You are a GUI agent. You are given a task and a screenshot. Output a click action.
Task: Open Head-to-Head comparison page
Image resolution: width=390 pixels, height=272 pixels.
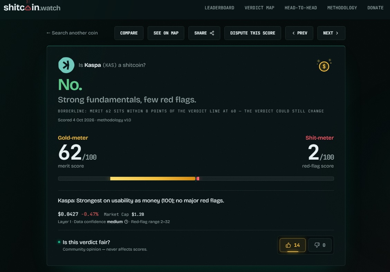coord(301,8)
